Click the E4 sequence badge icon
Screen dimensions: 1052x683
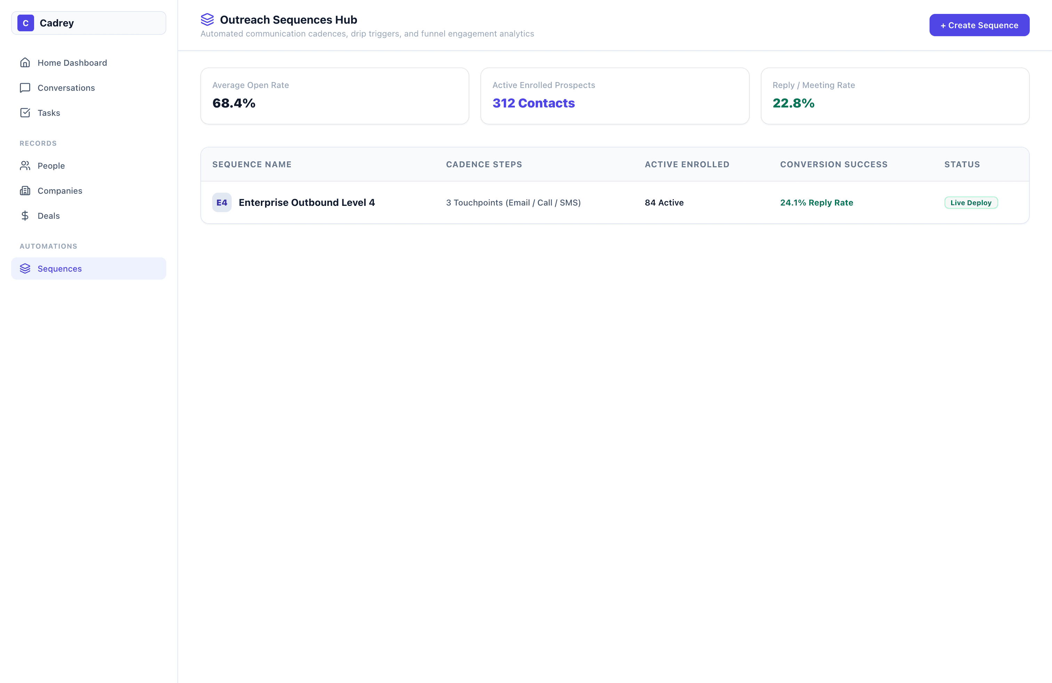(222, 202)
